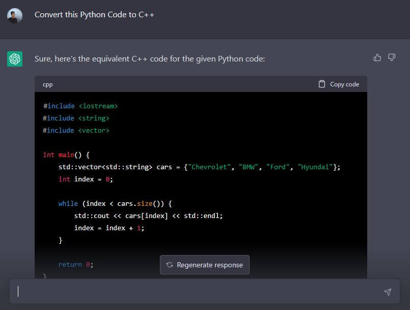Click the int main() line
Screen dimensions: 410x310
coord(66,154)
